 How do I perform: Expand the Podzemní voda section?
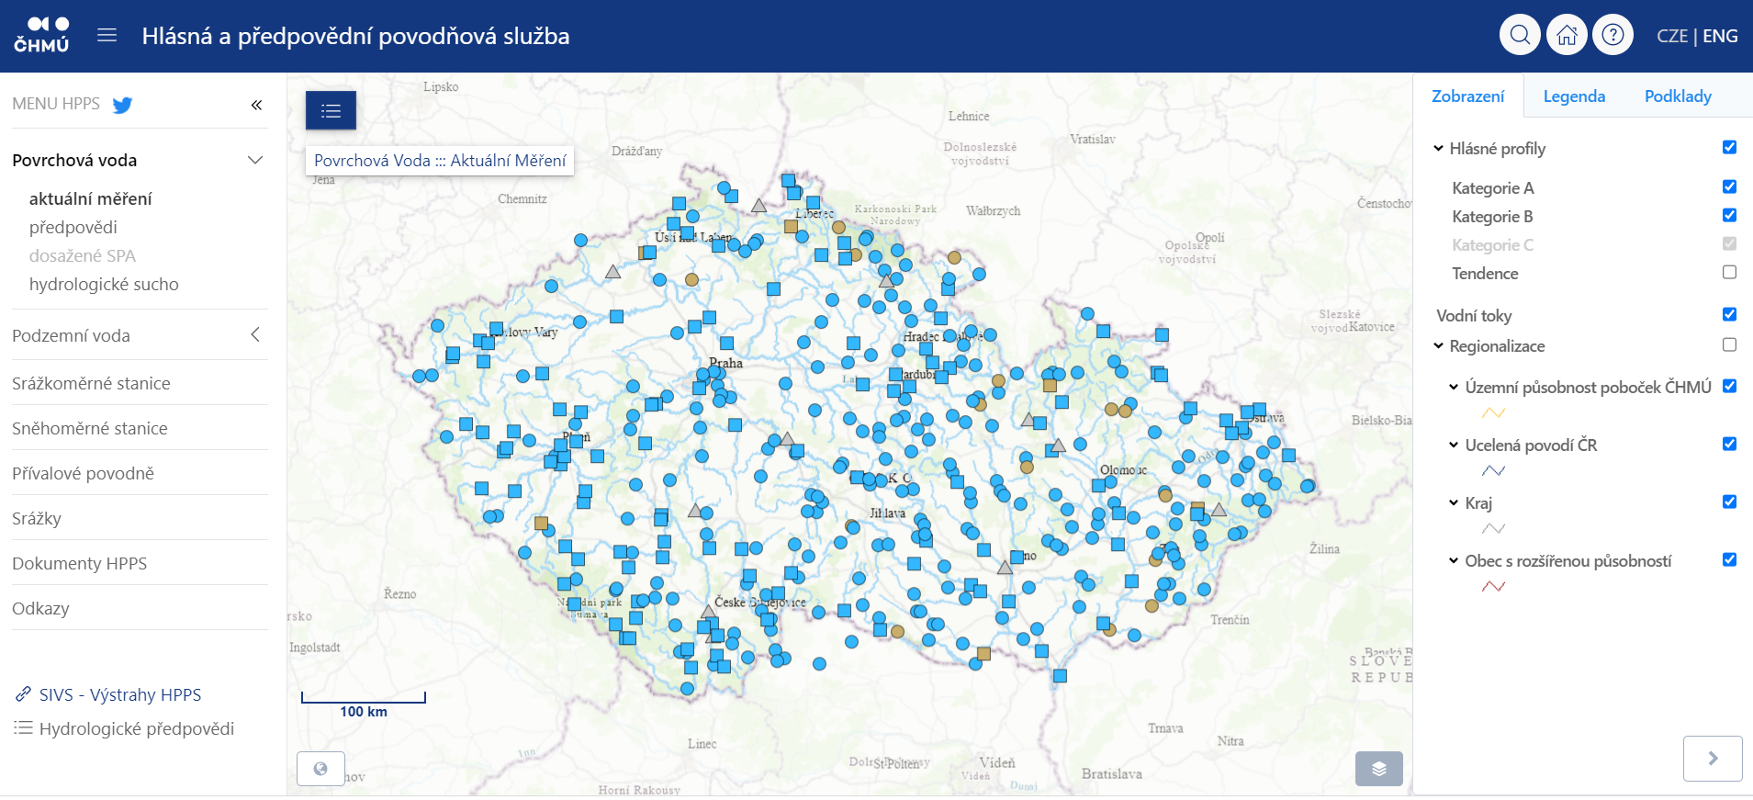click(255, 335)
